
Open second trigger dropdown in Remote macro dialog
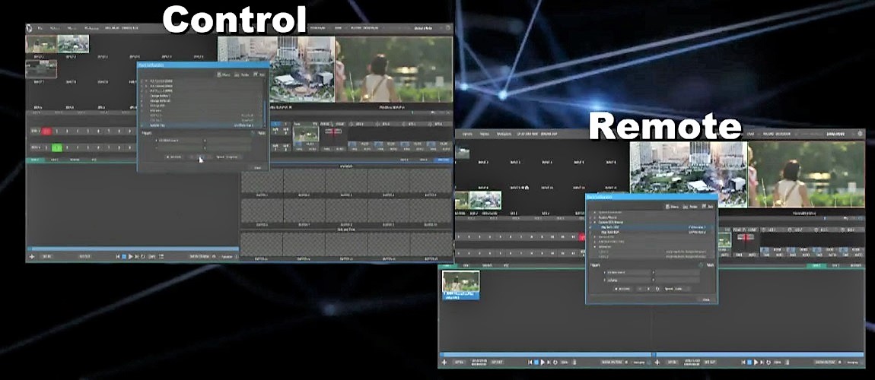coord(628,280)
